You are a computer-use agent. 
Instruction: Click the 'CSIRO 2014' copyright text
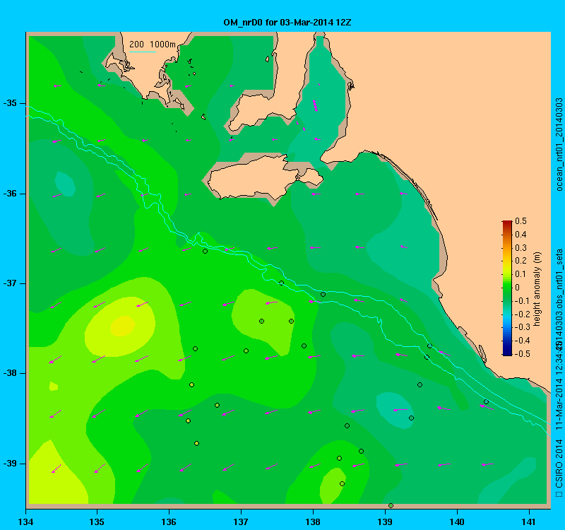(559, 463)
